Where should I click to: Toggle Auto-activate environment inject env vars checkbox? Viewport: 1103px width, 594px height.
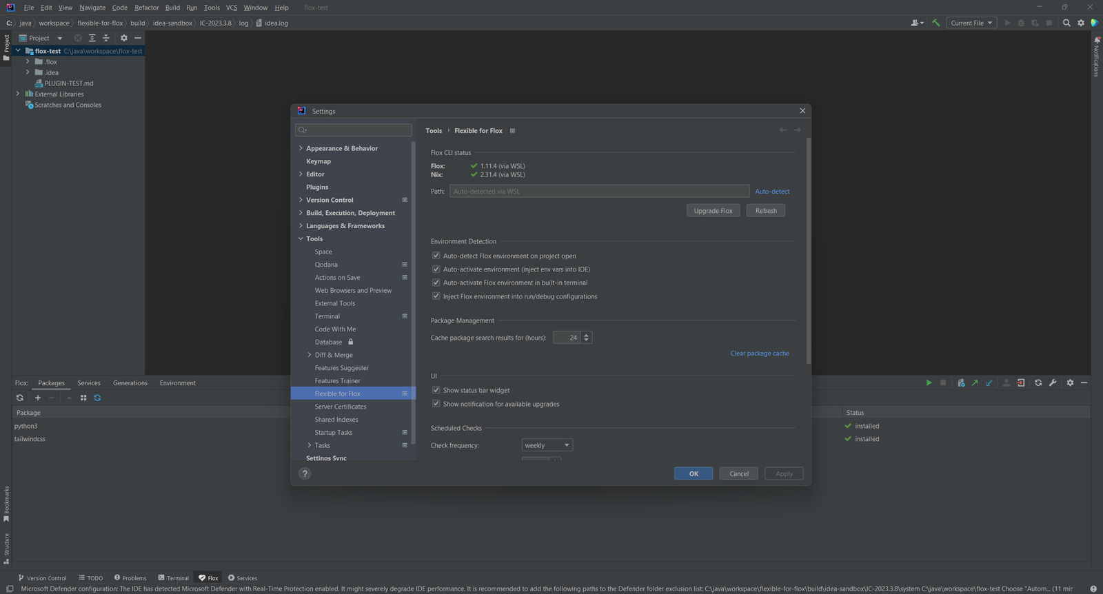(x=436, y=269)
